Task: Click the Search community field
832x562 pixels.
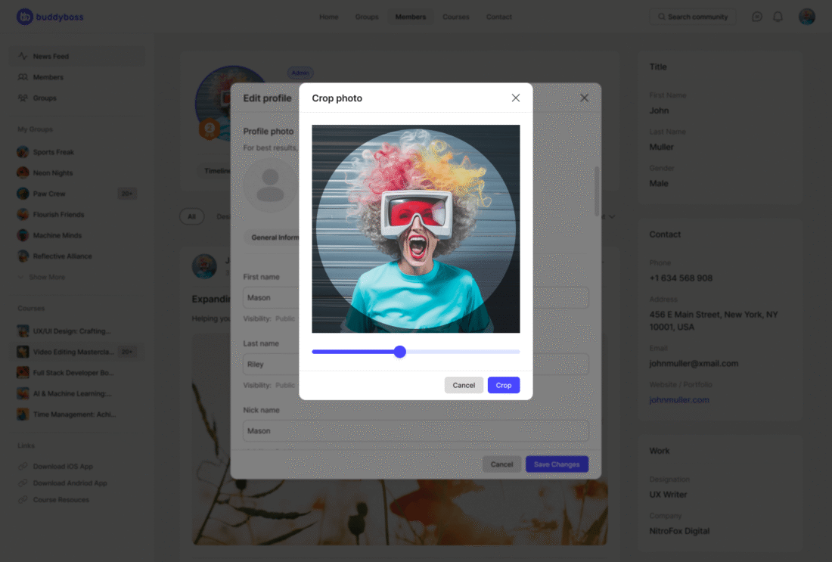Action: 693,17
